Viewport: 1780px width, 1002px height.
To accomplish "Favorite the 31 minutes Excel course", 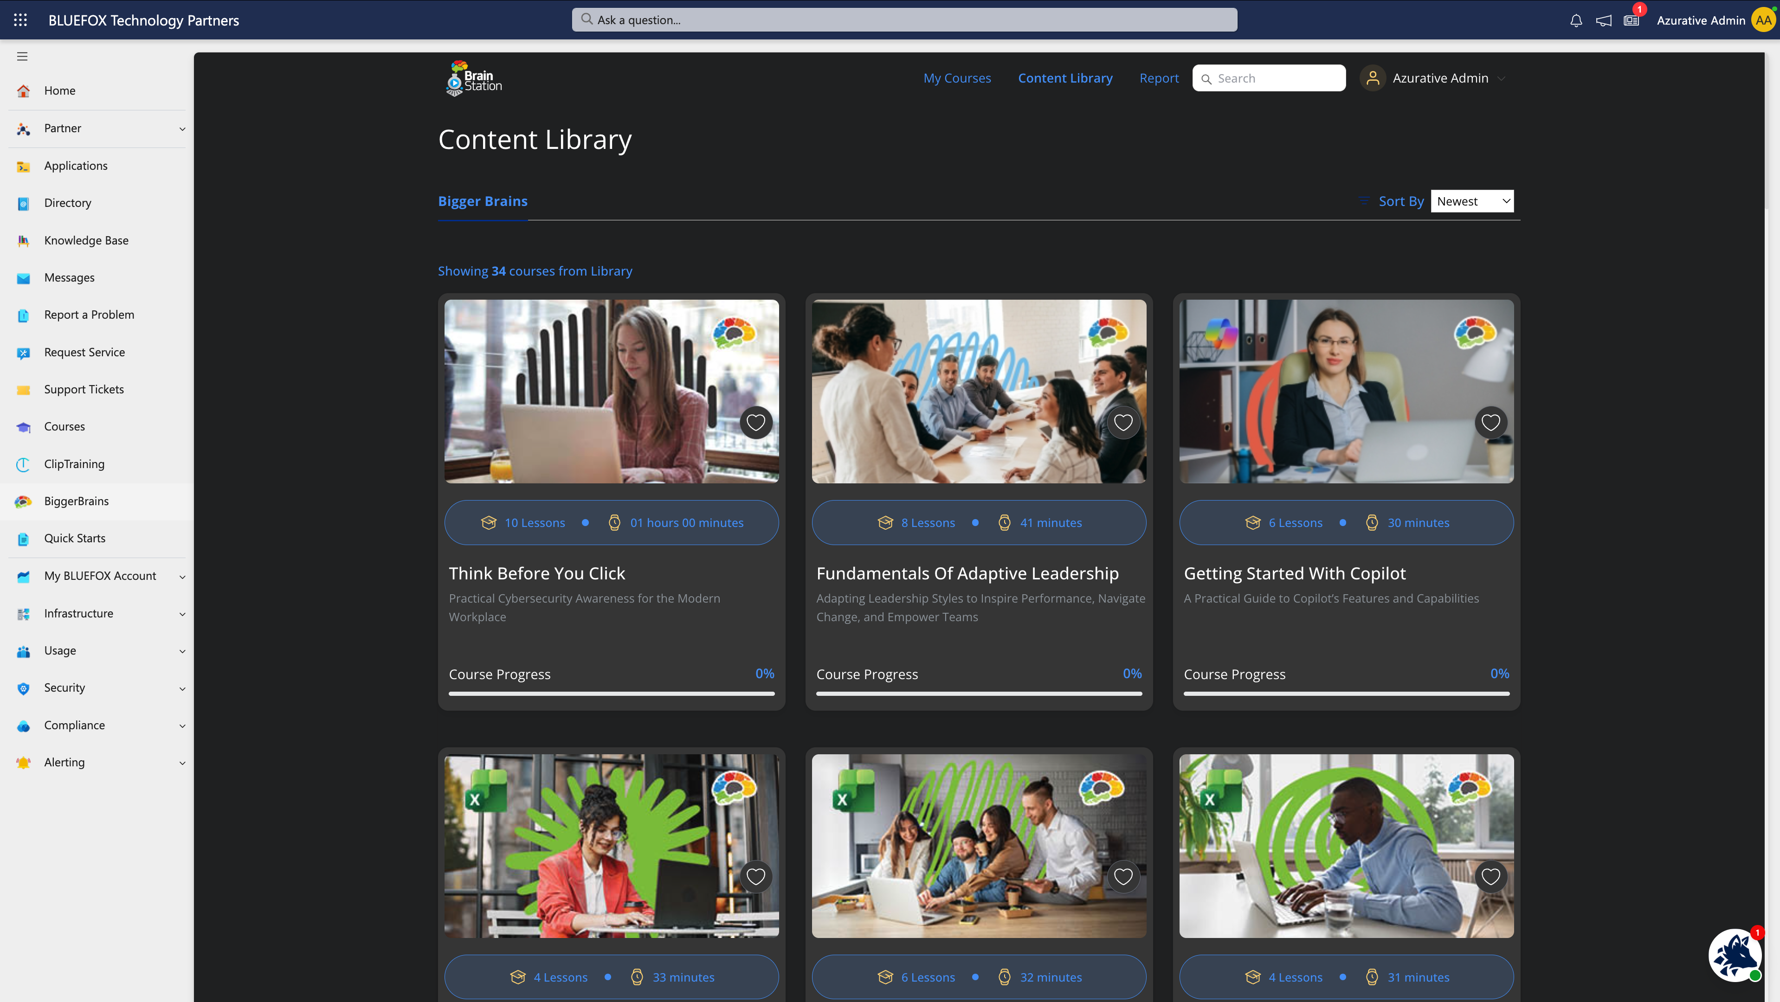I will 1491,876.
